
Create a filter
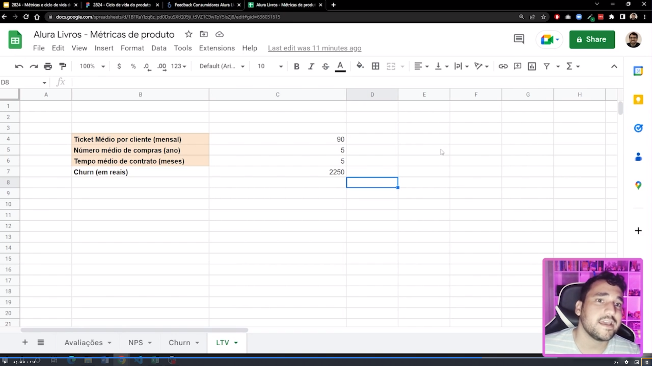547,66
